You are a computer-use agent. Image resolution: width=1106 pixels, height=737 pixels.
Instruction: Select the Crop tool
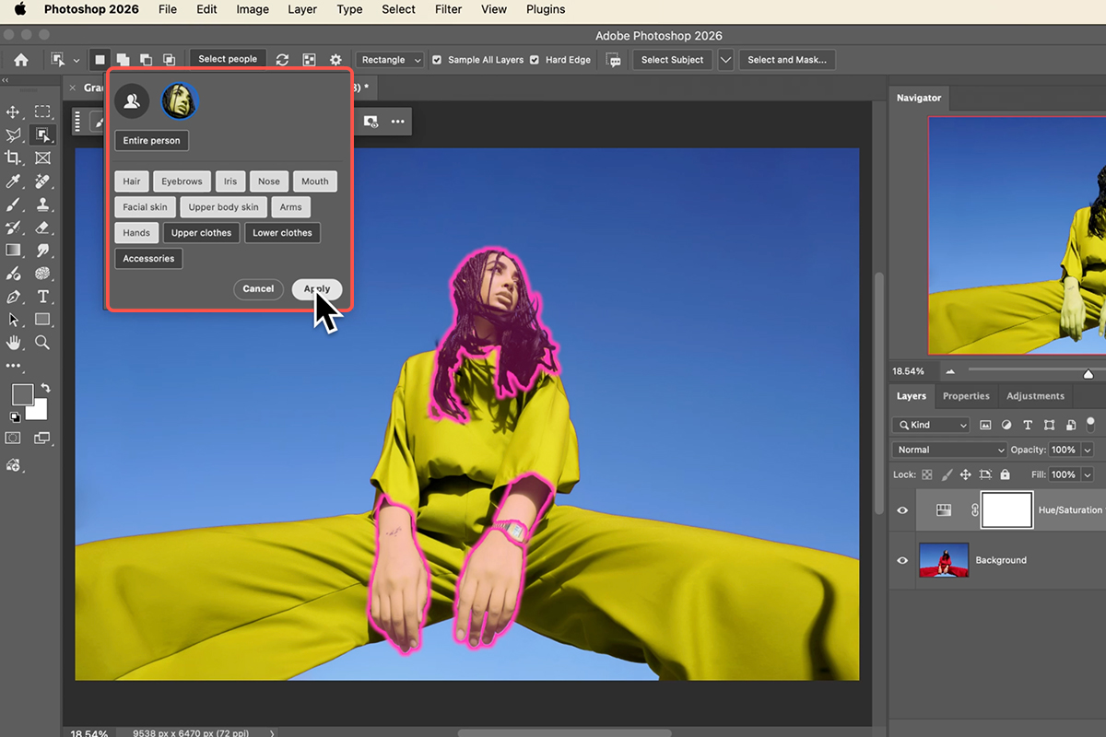pos(14,158)
